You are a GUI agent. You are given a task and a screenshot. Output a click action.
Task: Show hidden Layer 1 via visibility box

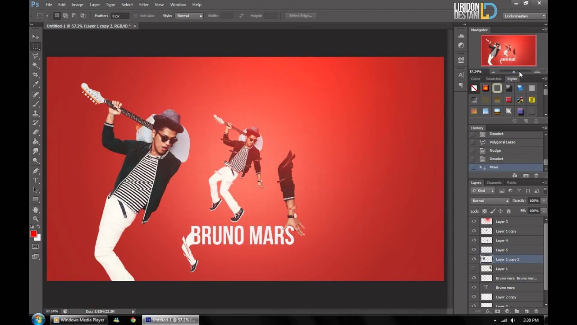474,269
